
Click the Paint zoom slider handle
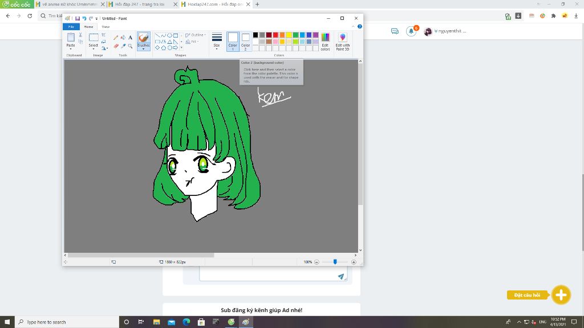coord(335,262)
